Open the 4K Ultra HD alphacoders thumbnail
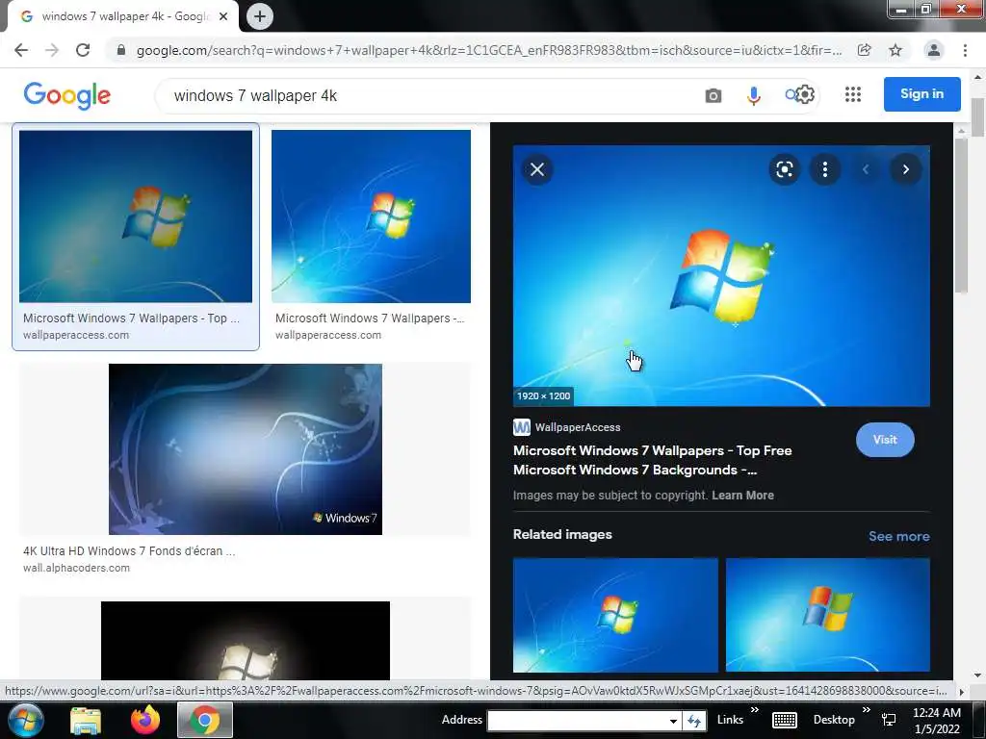986x739 pixels. (x=246, y=449)
